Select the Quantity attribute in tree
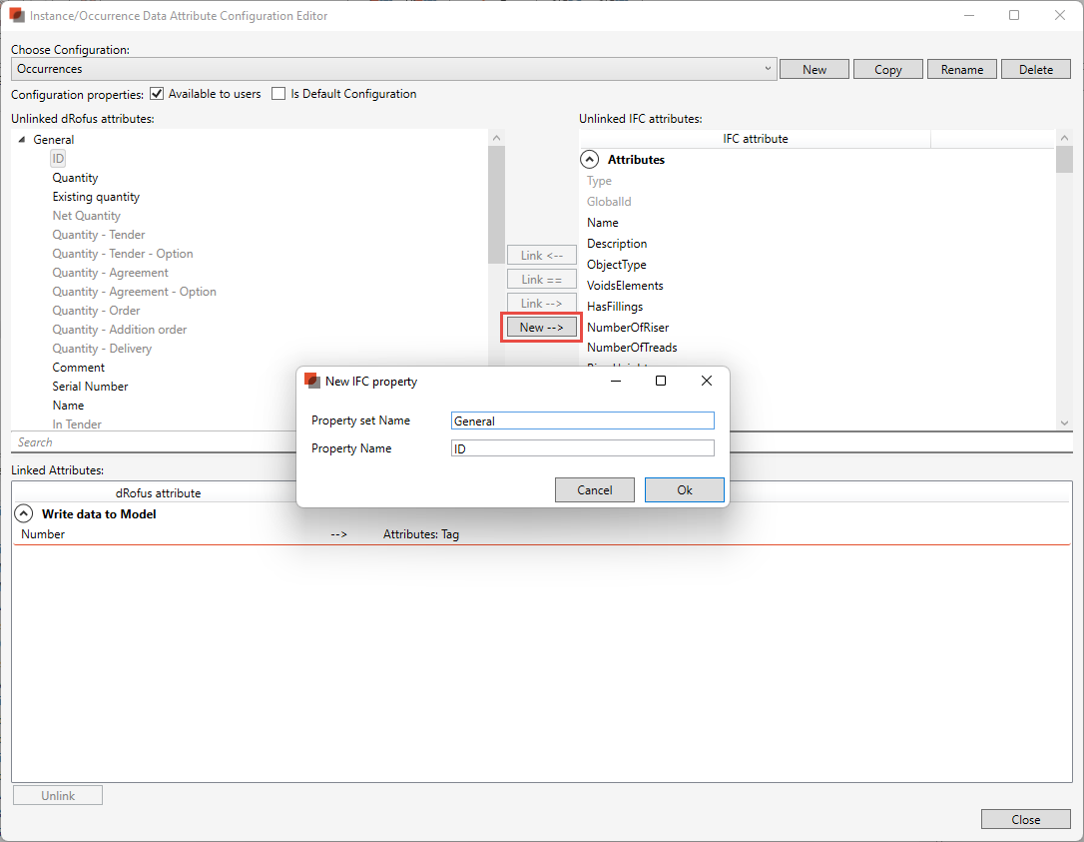 coord(76,178)
